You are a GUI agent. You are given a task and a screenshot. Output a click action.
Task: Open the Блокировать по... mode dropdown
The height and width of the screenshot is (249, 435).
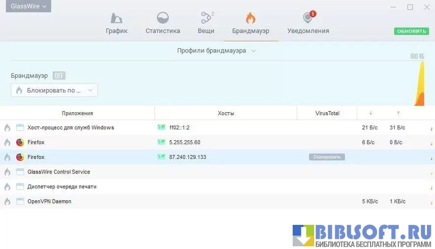click(54, 90)
